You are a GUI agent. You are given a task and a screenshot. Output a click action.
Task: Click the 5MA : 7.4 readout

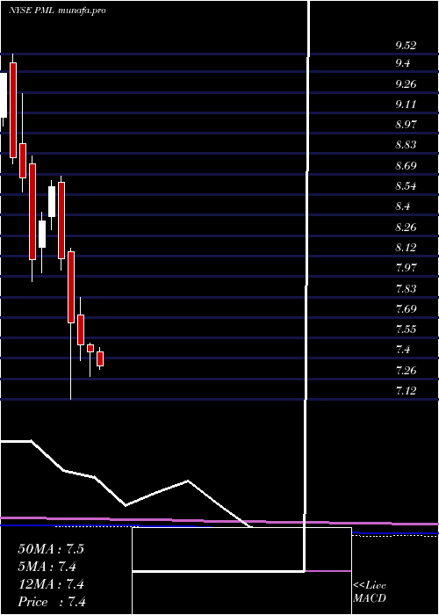click(47, 567)
